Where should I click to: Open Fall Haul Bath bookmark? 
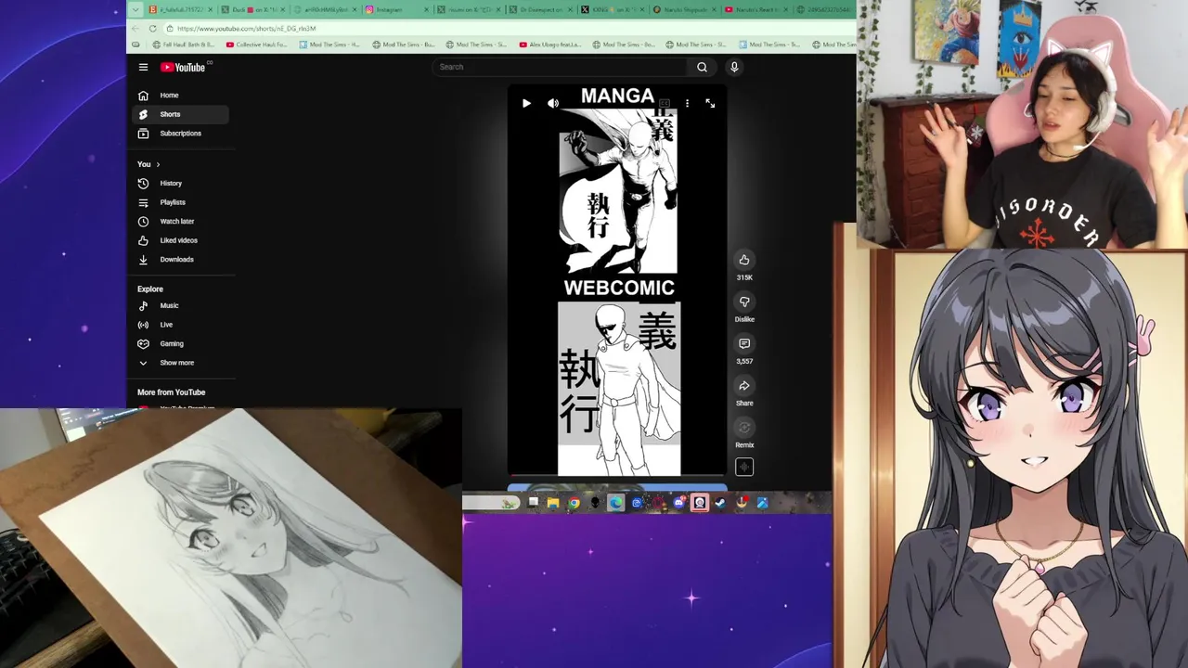[x=183, y=45]
